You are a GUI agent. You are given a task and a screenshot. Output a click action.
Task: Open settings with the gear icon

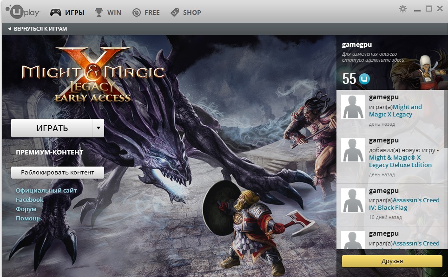(x=403, y=9)
